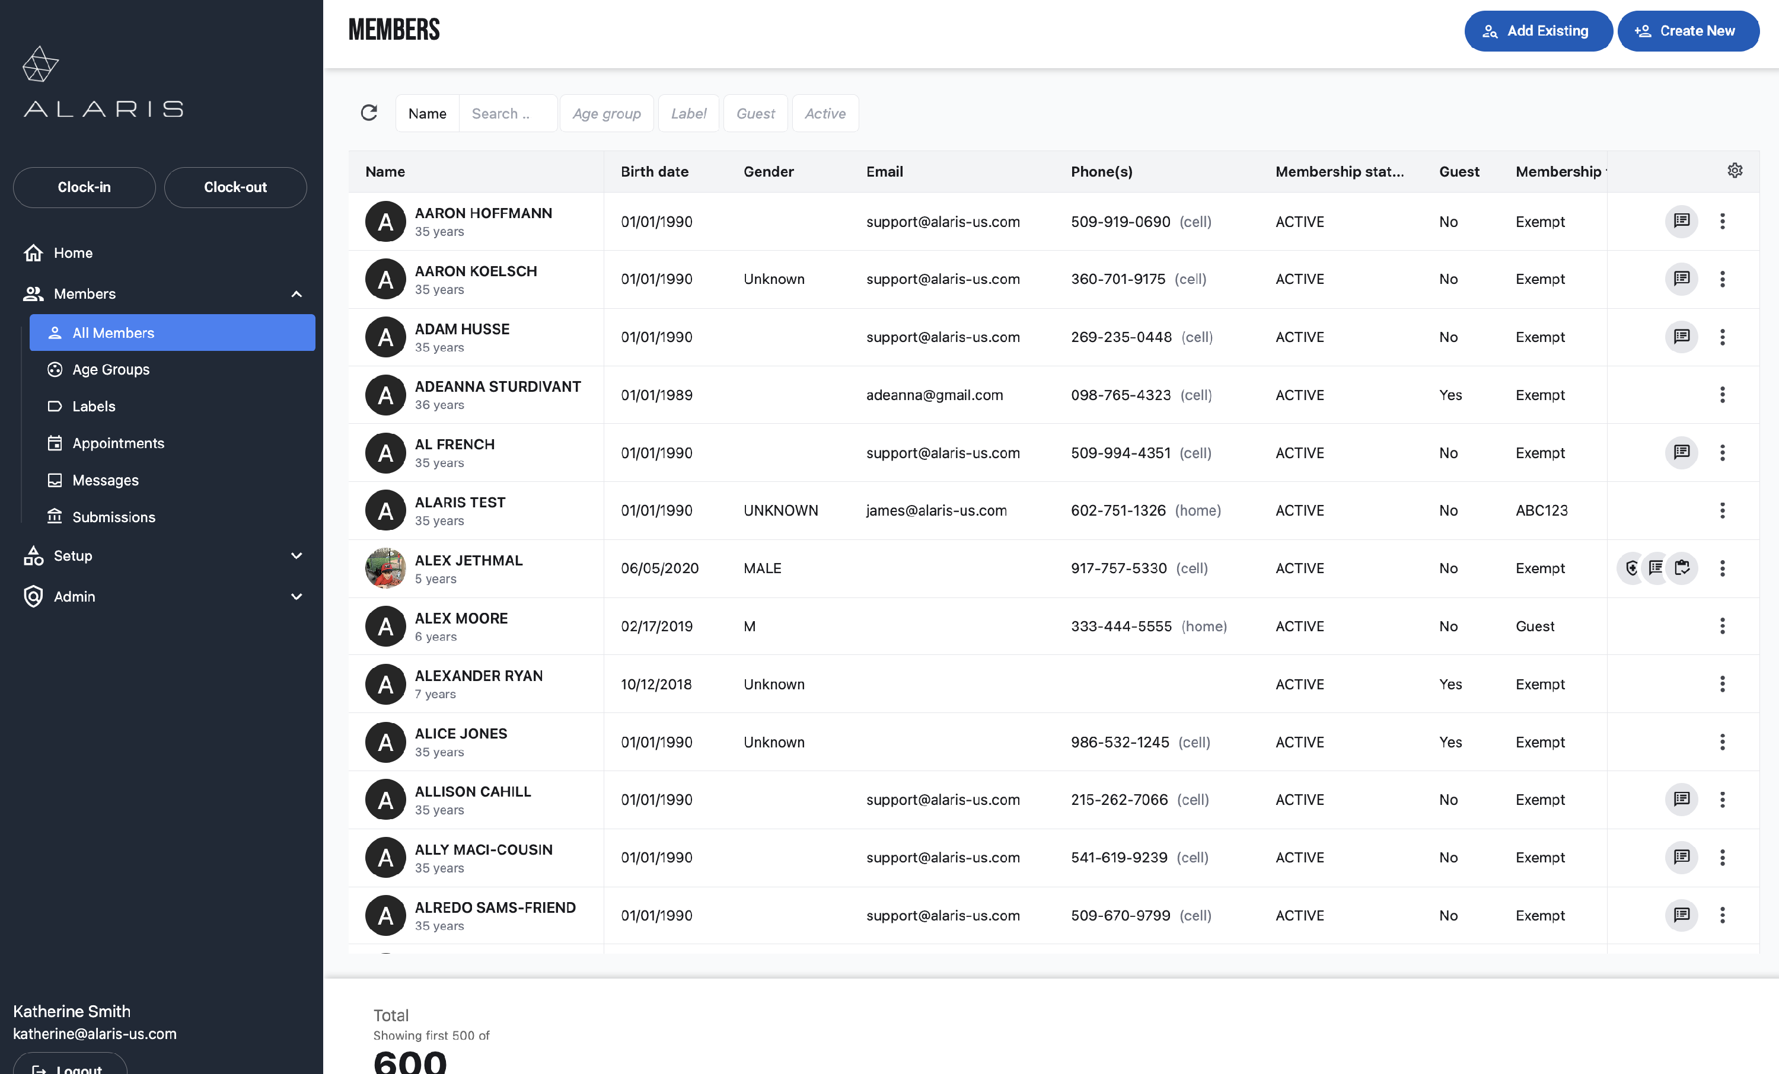Click the clipboard icon for Alex Jethmal

coord(1682,568)
